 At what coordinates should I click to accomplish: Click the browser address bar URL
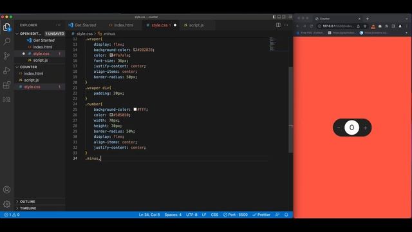[337, 26]
